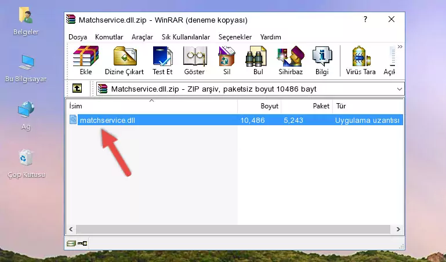Click the Sil delete icon
The image size is (446, 262).
[x=227, y=56]
